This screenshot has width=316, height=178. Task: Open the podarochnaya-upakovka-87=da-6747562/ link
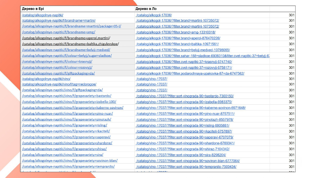click(190, 73)
